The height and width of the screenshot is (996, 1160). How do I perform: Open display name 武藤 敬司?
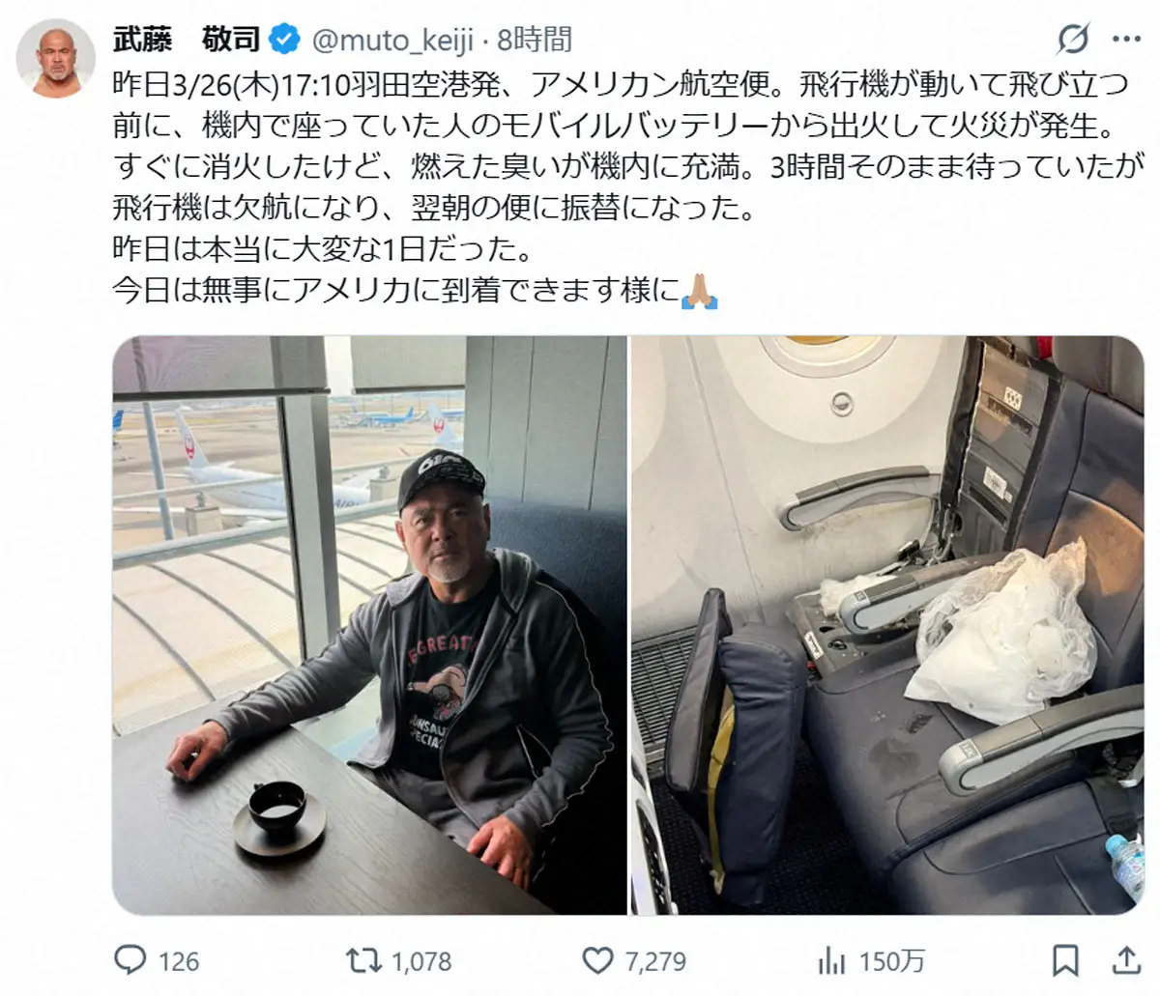pyautogui.click(x=188, y=40)
